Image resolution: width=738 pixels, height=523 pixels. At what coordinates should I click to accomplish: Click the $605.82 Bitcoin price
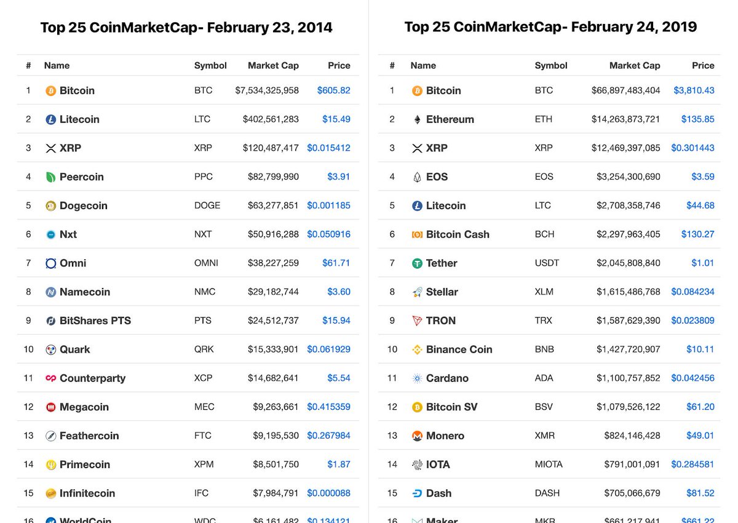tap(334, 90)
